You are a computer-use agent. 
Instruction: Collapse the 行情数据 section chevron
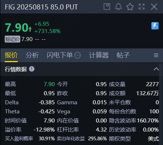click(x=156, y=69)
